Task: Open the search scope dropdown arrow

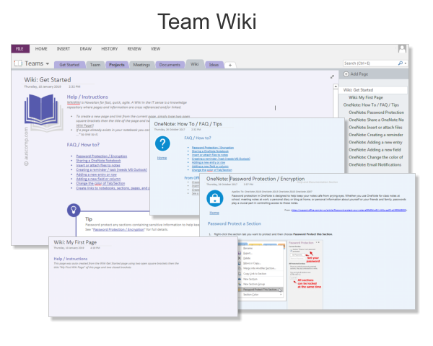Action: click(x=406, y=63)
